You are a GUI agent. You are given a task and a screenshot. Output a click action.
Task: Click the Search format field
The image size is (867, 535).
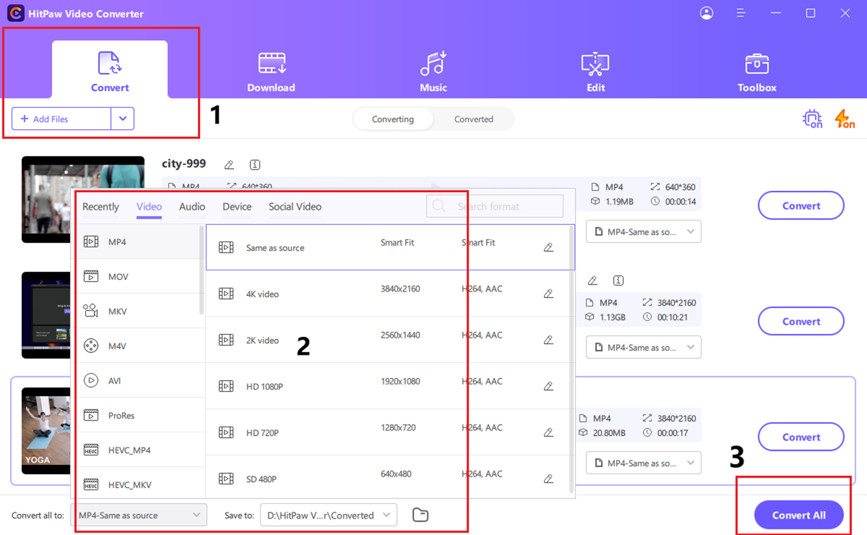click(x=495, y=207)
